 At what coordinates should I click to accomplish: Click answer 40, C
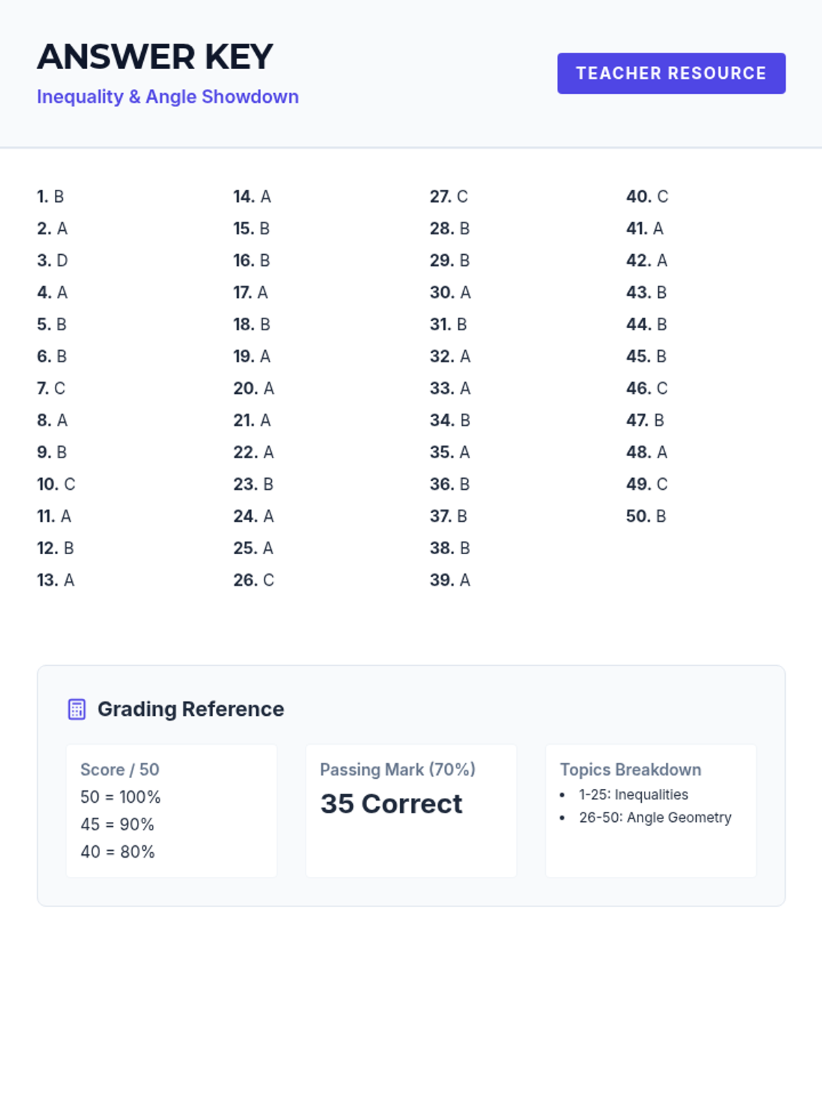click(647, 197)
